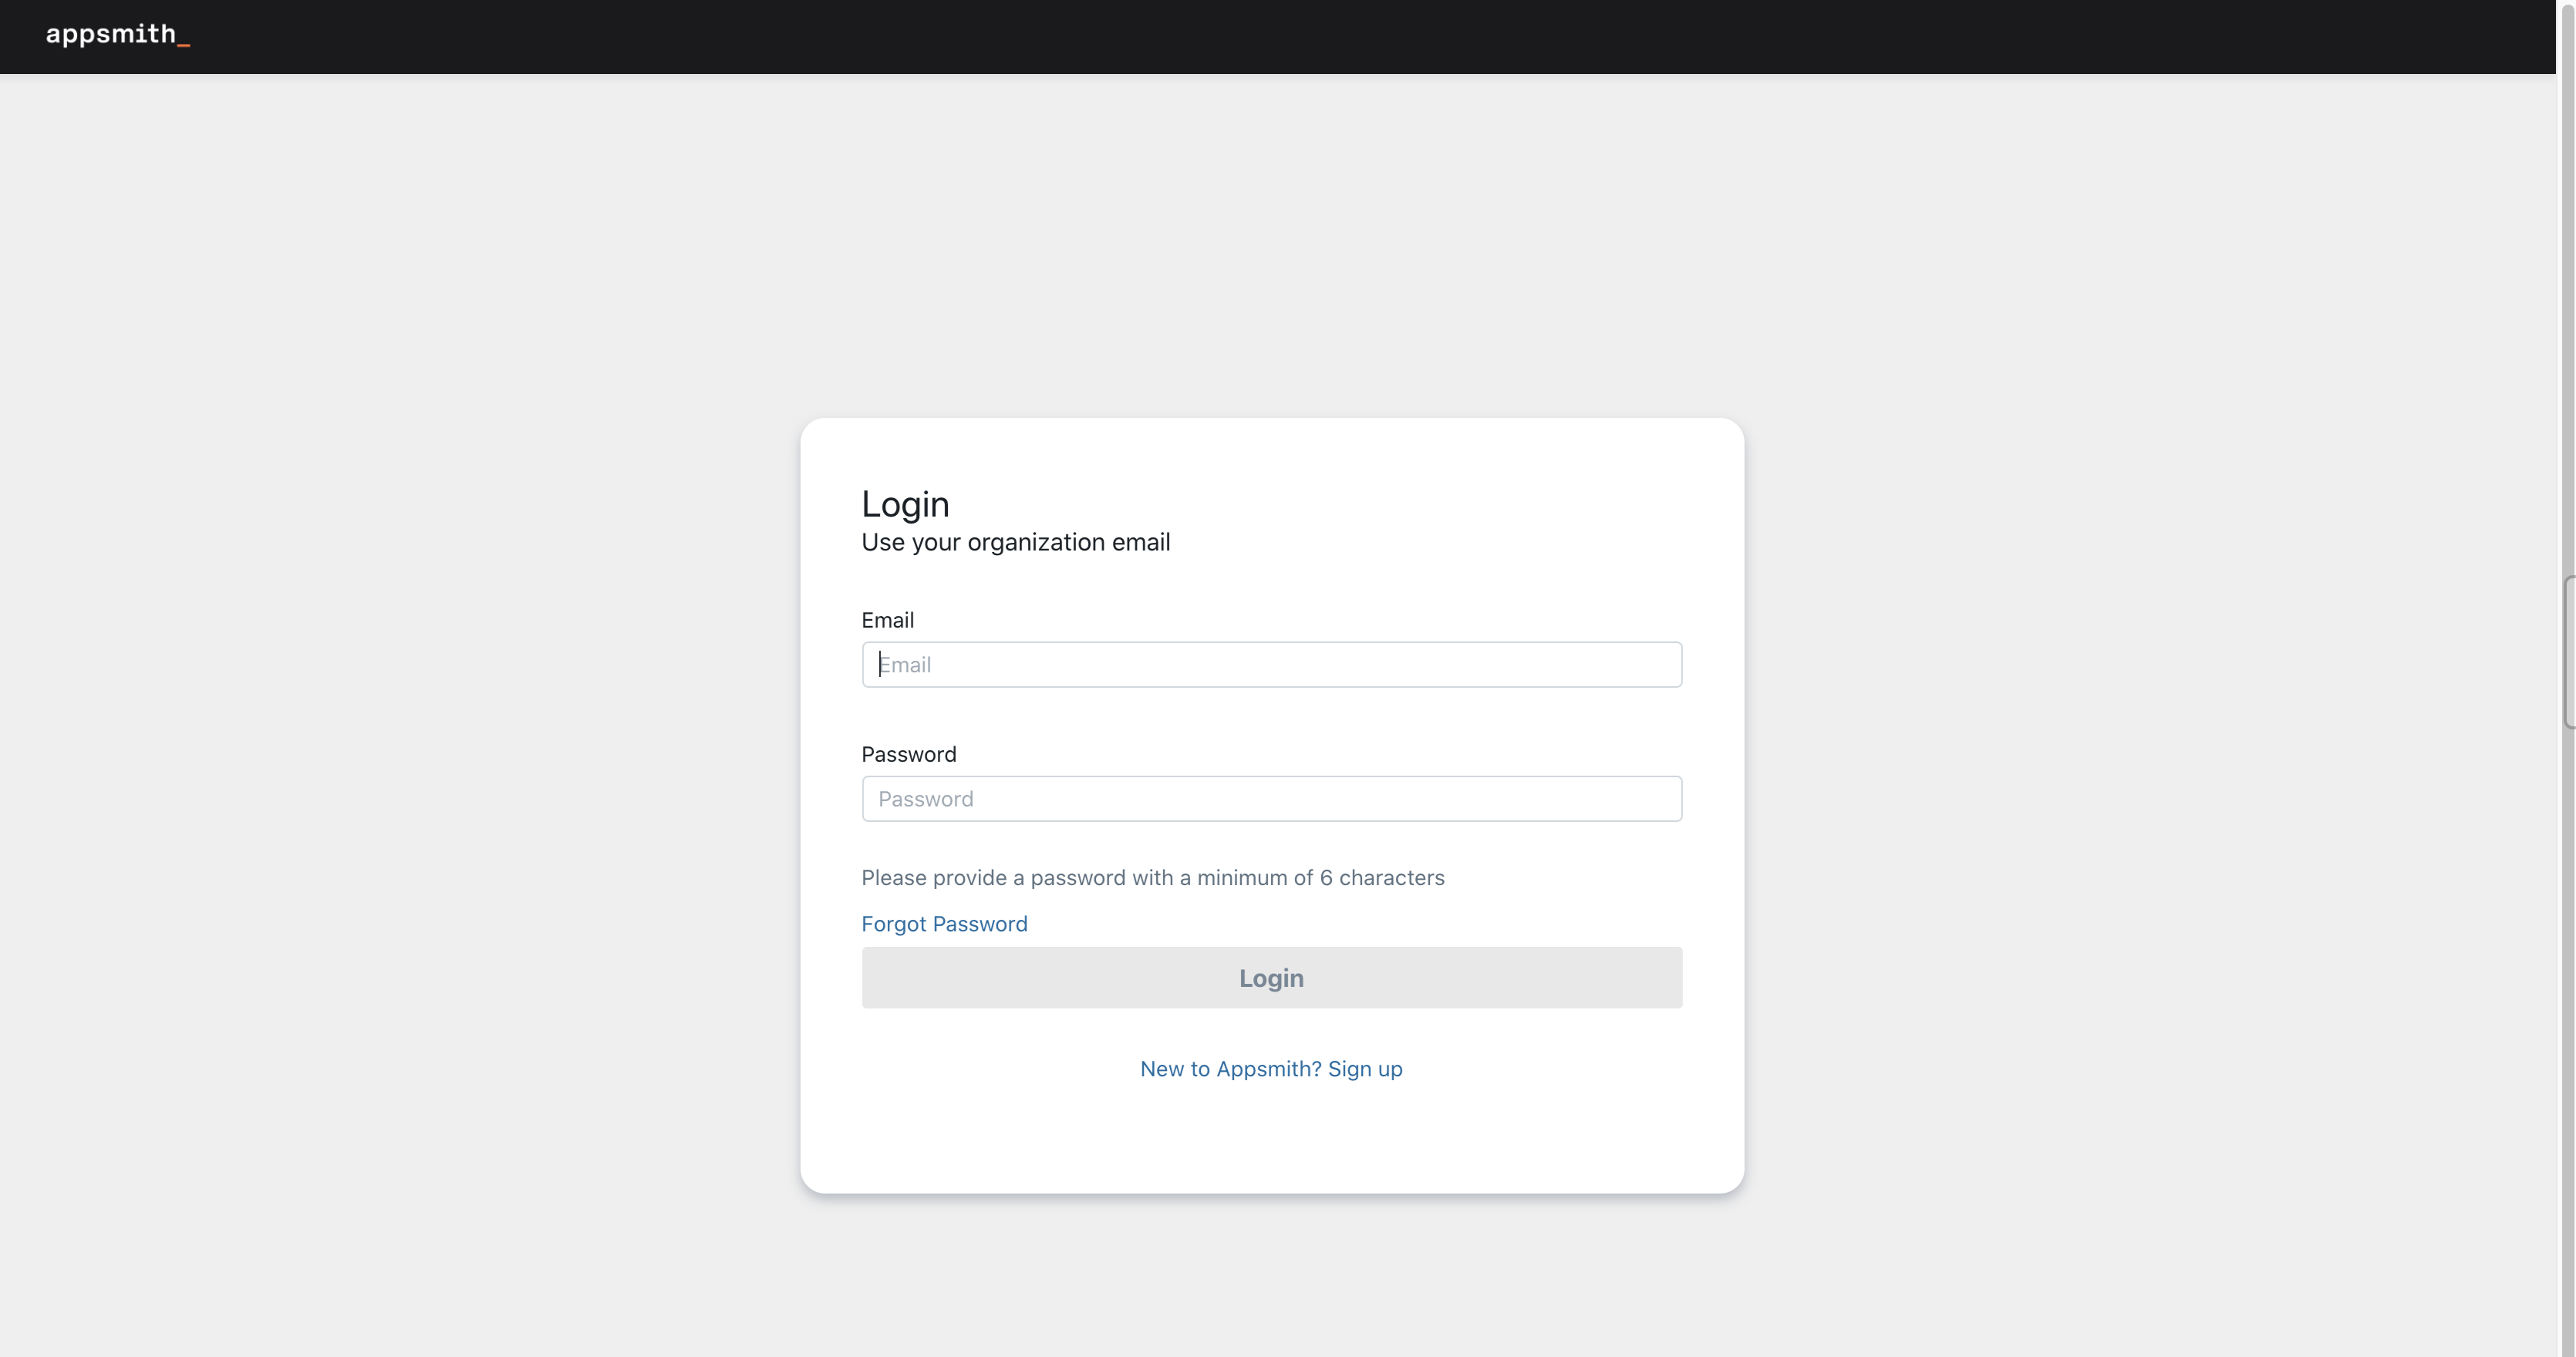The width and height of the screenshot is (2576, 1357).
Task: Focus the Email input field
Action: [1271, 665]
